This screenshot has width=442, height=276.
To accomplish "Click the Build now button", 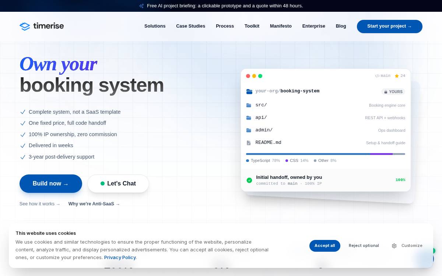I will pos(51,184).
